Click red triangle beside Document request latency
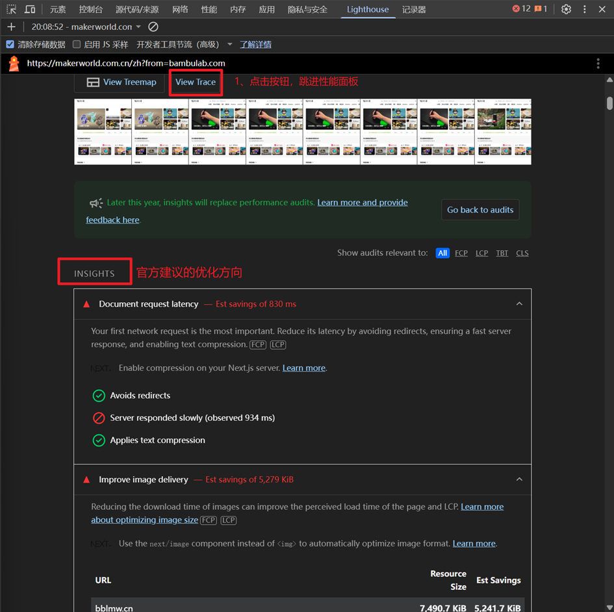Image resolution: width=614 pixels, height=612 pixels. click(x=86, y=304)
